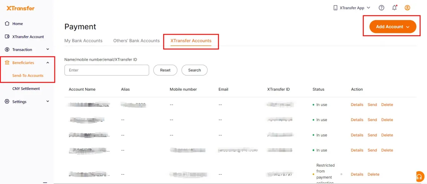Open Details for third account row

pos(357,135)
